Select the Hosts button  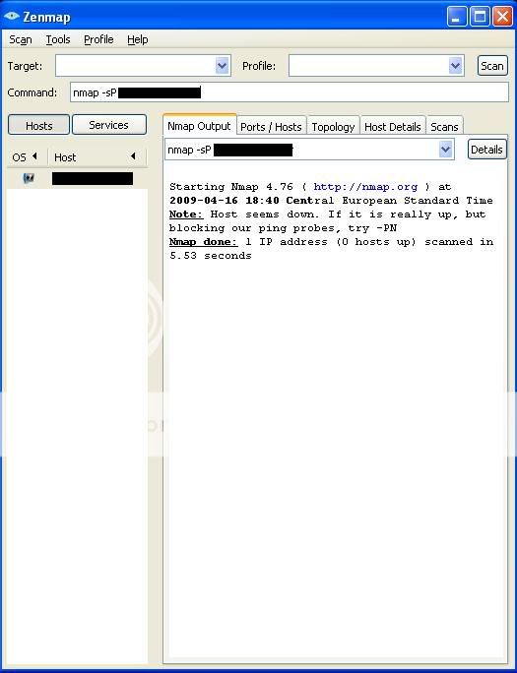(38, 125)
